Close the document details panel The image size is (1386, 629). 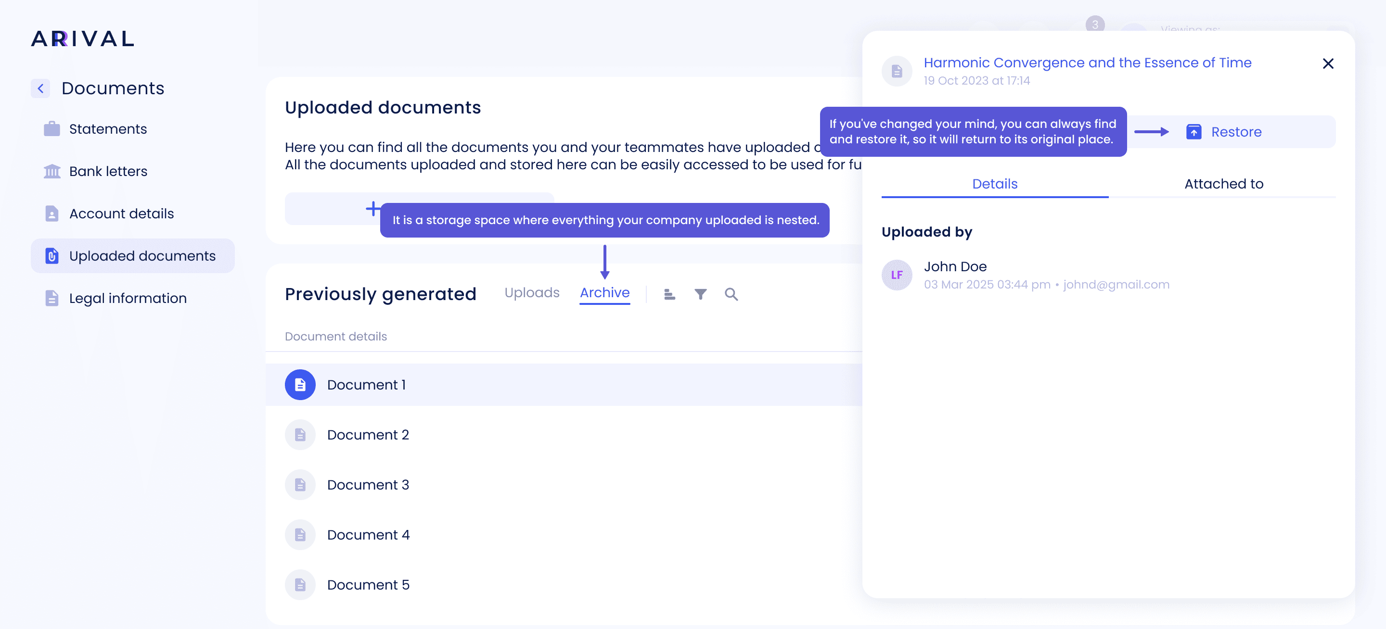point(1327,63)
